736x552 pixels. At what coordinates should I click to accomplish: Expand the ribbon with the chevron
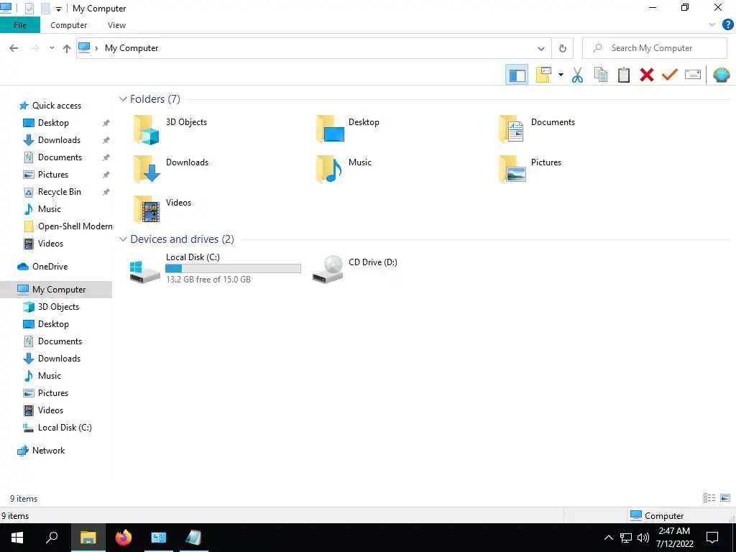[712, 25]
